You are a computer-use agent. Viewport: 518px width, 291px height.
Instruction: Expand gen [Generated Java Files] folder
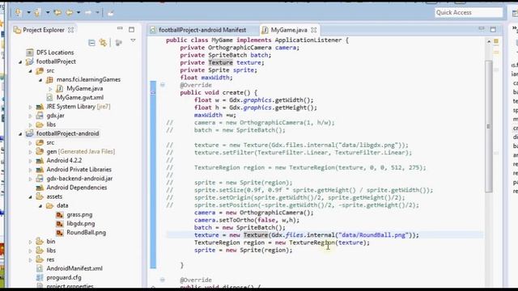tap(31, 151)
